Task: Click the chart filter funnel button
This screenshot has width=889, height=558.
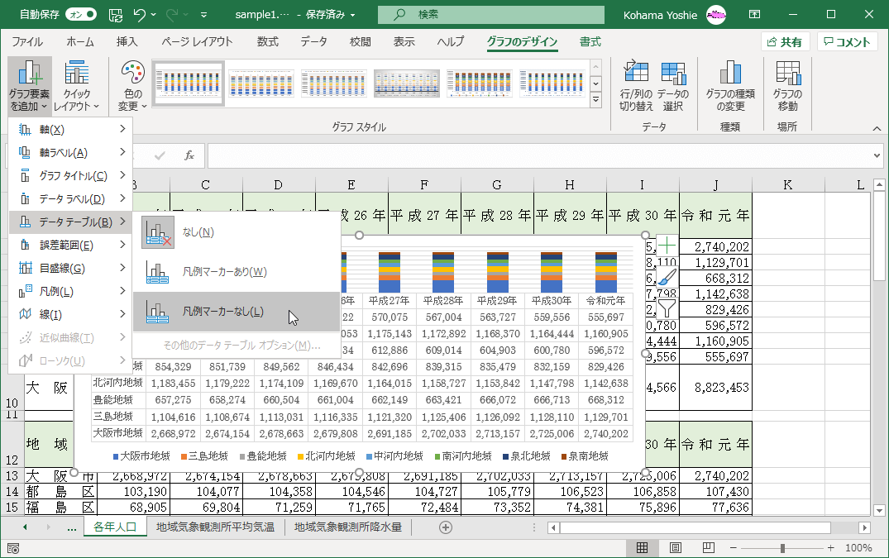Action: click(x=667, y=308)
